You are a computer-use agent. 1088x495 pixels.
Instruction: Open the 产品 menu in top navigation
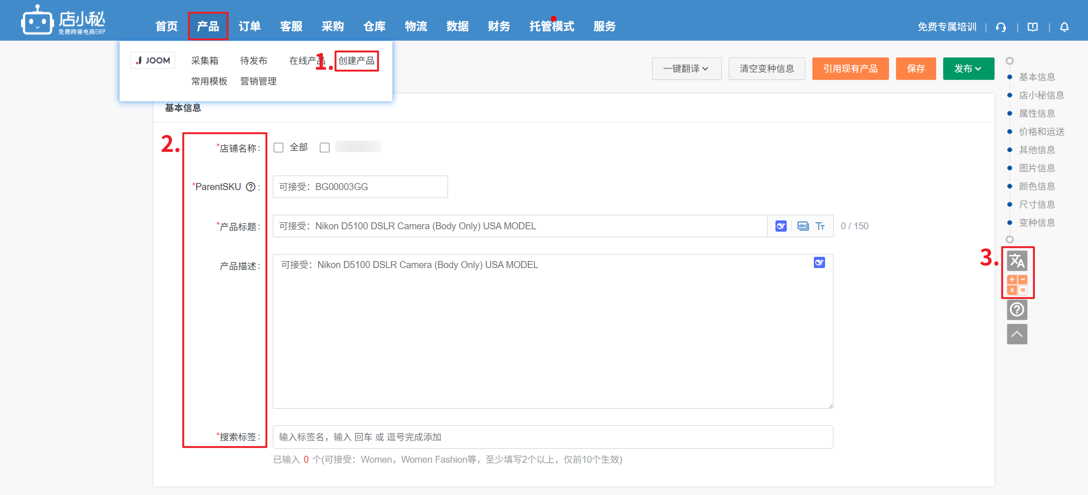coord(208,26)
